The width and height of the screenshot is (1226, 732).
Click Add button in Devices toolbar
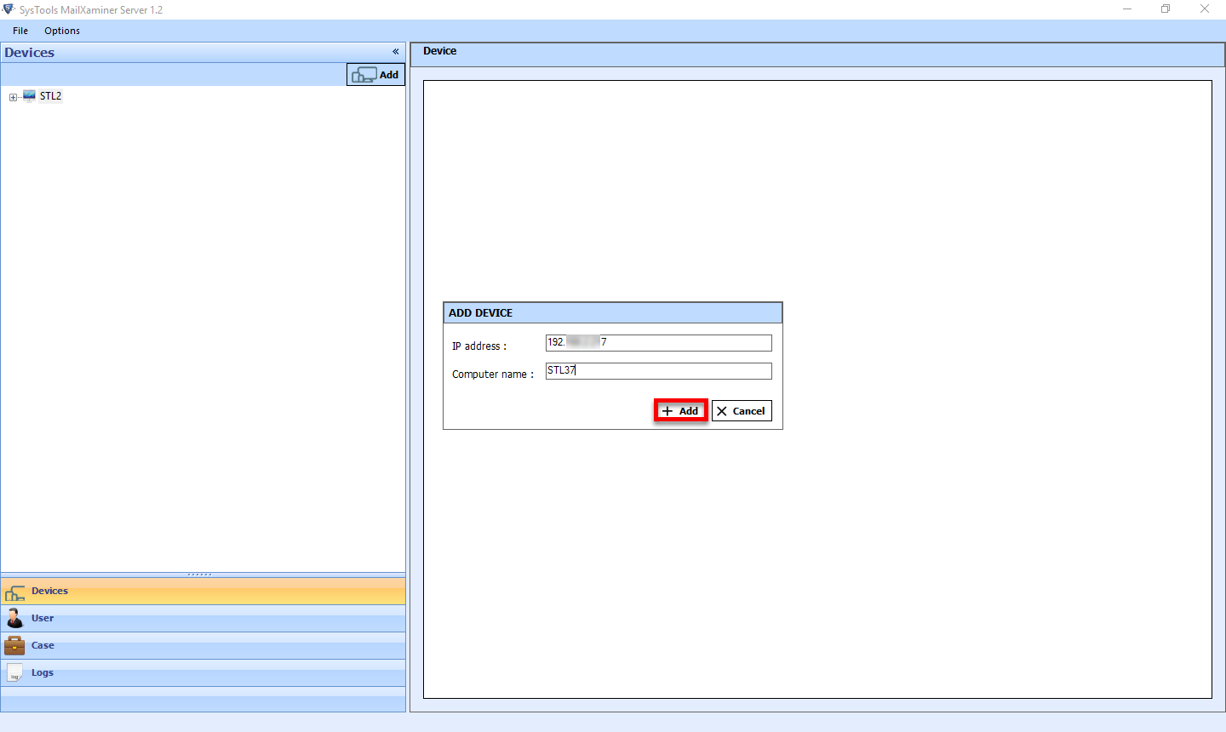coord(375,74)
